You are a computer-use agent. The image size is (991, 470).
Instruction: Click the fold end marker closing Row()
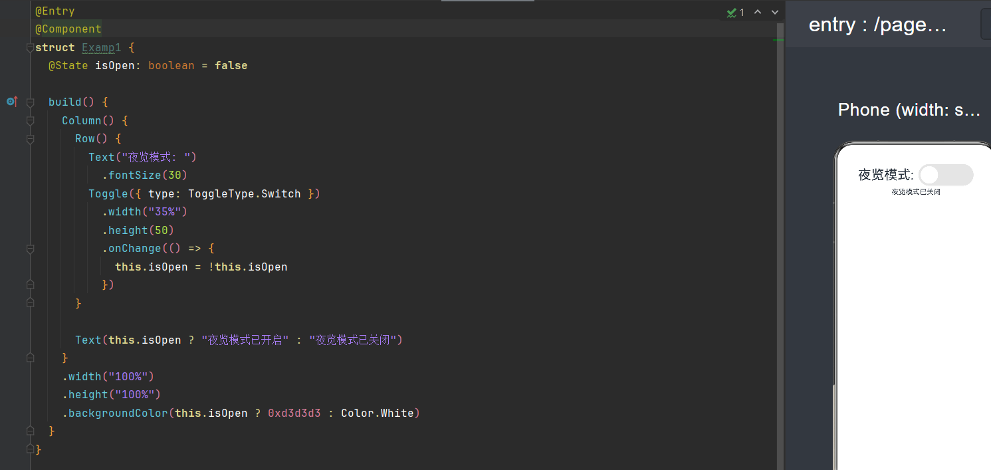click(30, 302)
